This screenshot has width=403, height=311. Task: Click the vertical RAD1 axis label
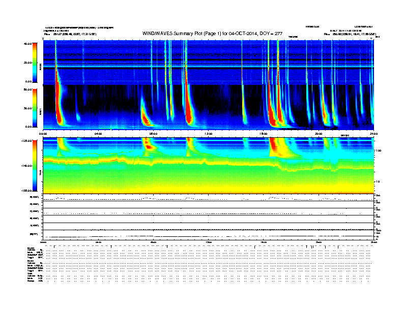coord(40,112)
